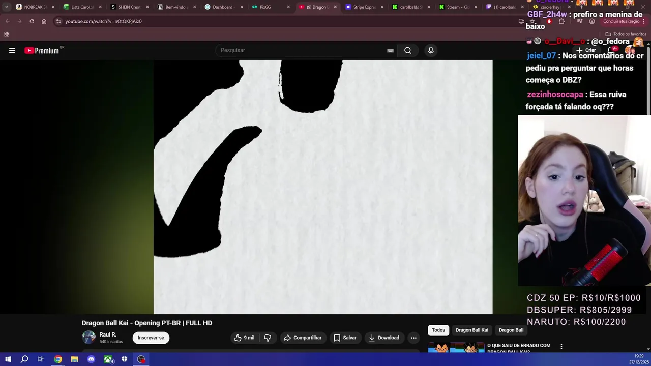Open Chrome from the taskbar
The width and height of the screenshot is (651, 366).
(x=58, y=359)
